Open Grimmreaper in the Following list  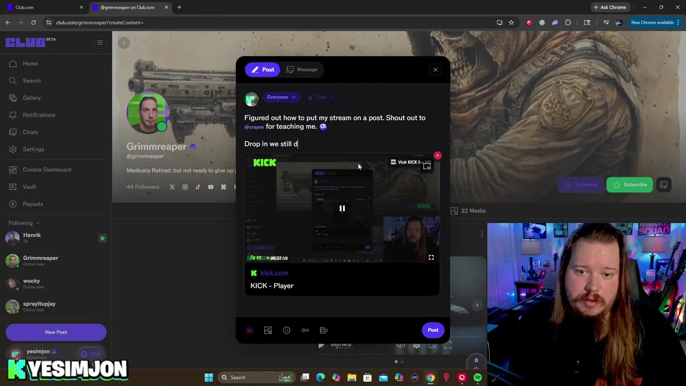pyautogui.click(x=56, y=261)
